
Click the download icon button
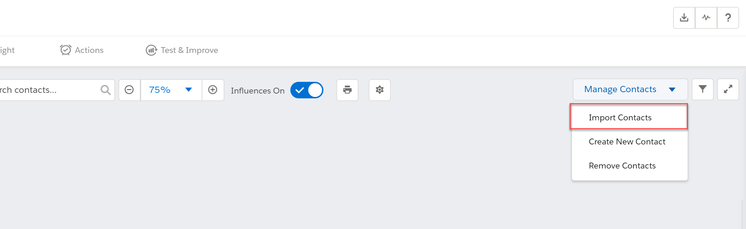coord(684,18)
